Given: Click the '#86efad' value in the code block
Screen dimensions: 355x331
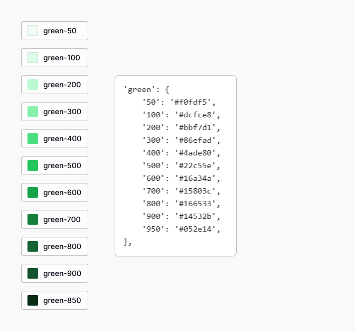Looking at the screenshot, I should coord(197,140).
